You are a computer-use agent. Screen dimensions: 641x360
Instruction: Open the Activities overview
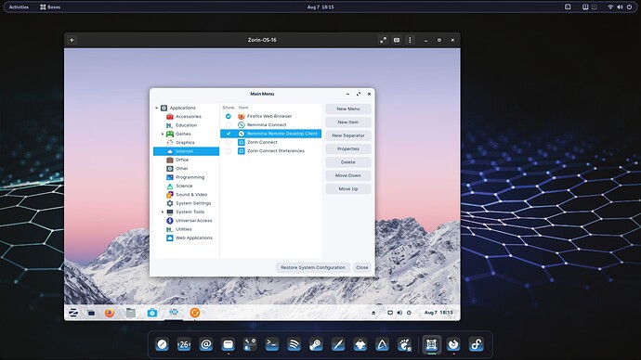pos(19,6)
